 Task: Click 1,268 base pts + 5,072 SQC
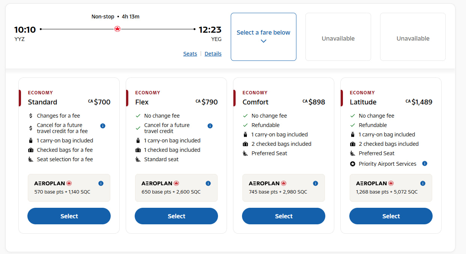tap(387, 192)
